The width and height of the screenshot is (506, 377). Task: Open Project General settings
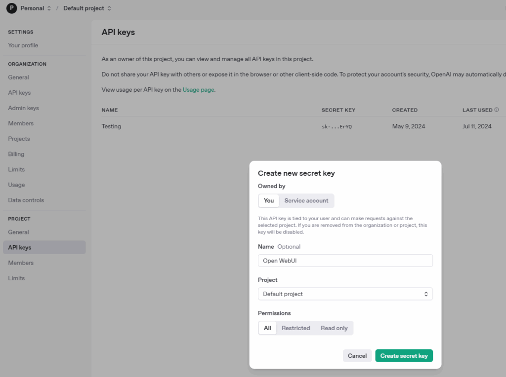(x=18, y=232)
